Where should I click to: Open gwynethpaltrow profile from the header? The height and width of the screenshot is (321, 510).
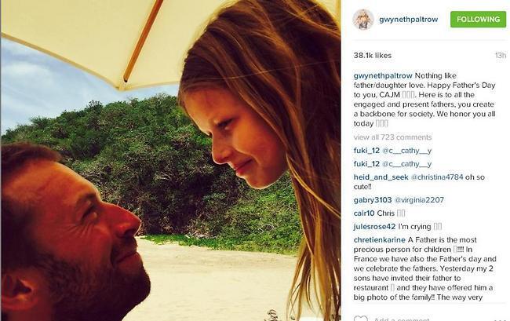point(409,20)
